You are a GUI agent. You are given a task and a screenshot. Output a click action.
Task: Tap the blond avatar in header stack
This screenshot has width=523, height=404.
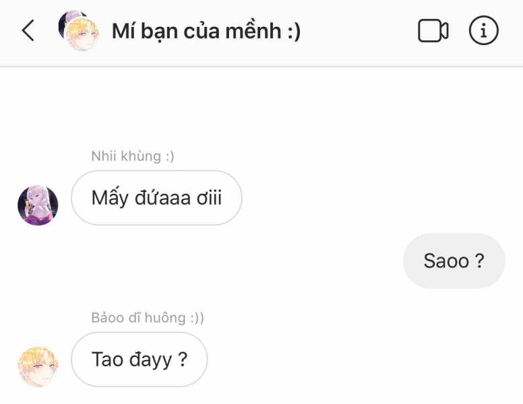pyautogui.click(x=82, y=34)
